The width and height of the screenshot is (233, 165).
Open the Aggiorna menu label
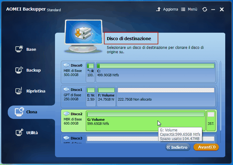[x=171, y=9]
